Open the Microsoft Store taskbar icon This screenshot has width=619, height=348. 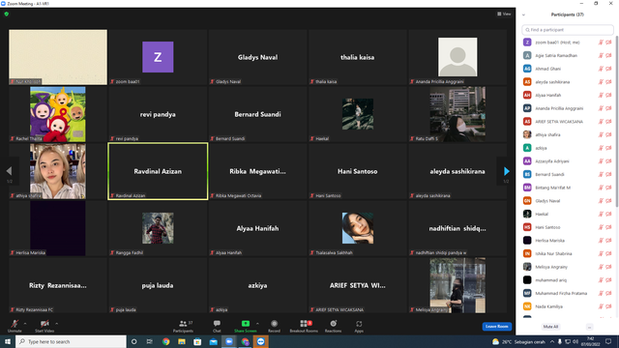tap(197, 341)
